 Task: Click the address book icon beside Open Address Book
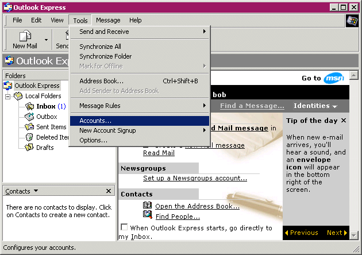click(147, 205)
